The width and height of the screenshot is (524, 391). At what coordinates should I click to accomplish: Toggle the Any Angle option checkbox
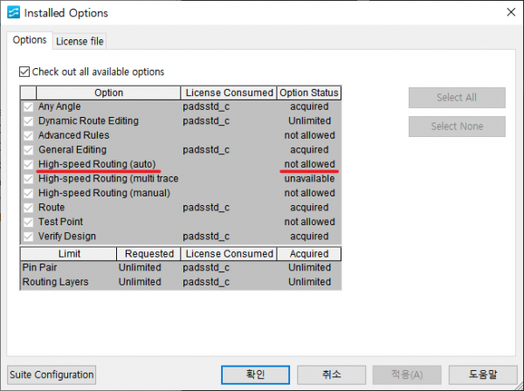click(x=29, y=106)
